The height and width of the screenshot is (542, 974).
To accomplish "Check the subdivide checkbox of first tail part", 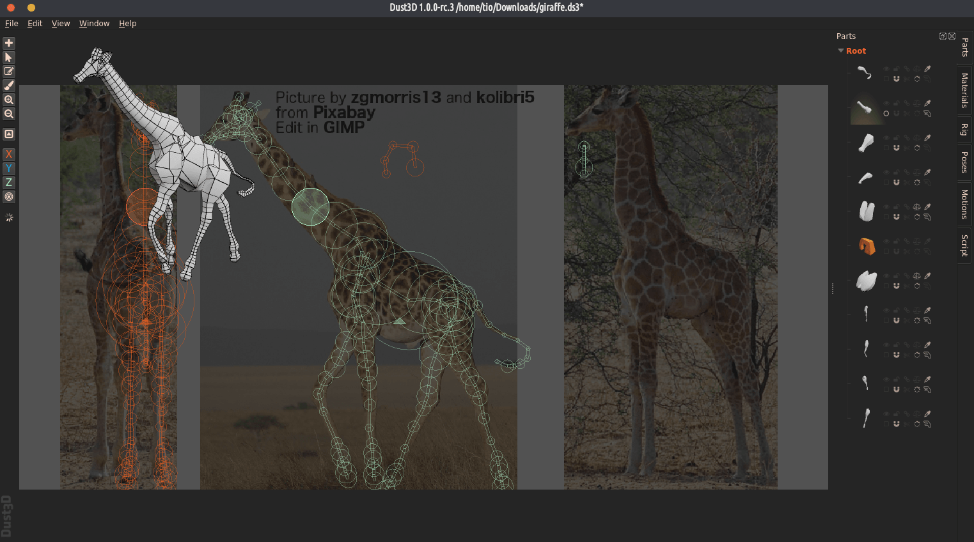I will point(886,79).
